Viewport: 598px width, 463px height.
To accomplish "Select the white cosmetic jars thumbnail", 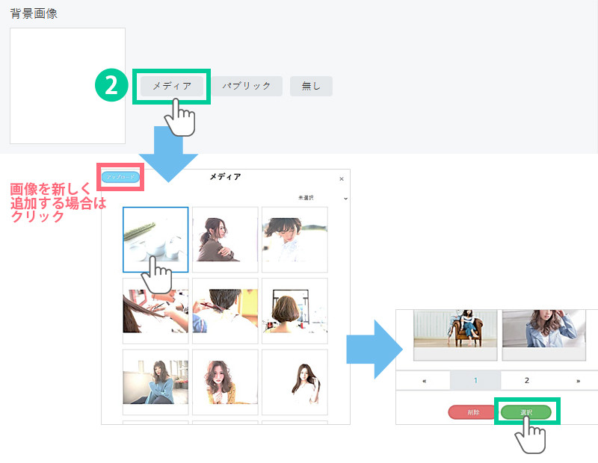I will 155,240.
